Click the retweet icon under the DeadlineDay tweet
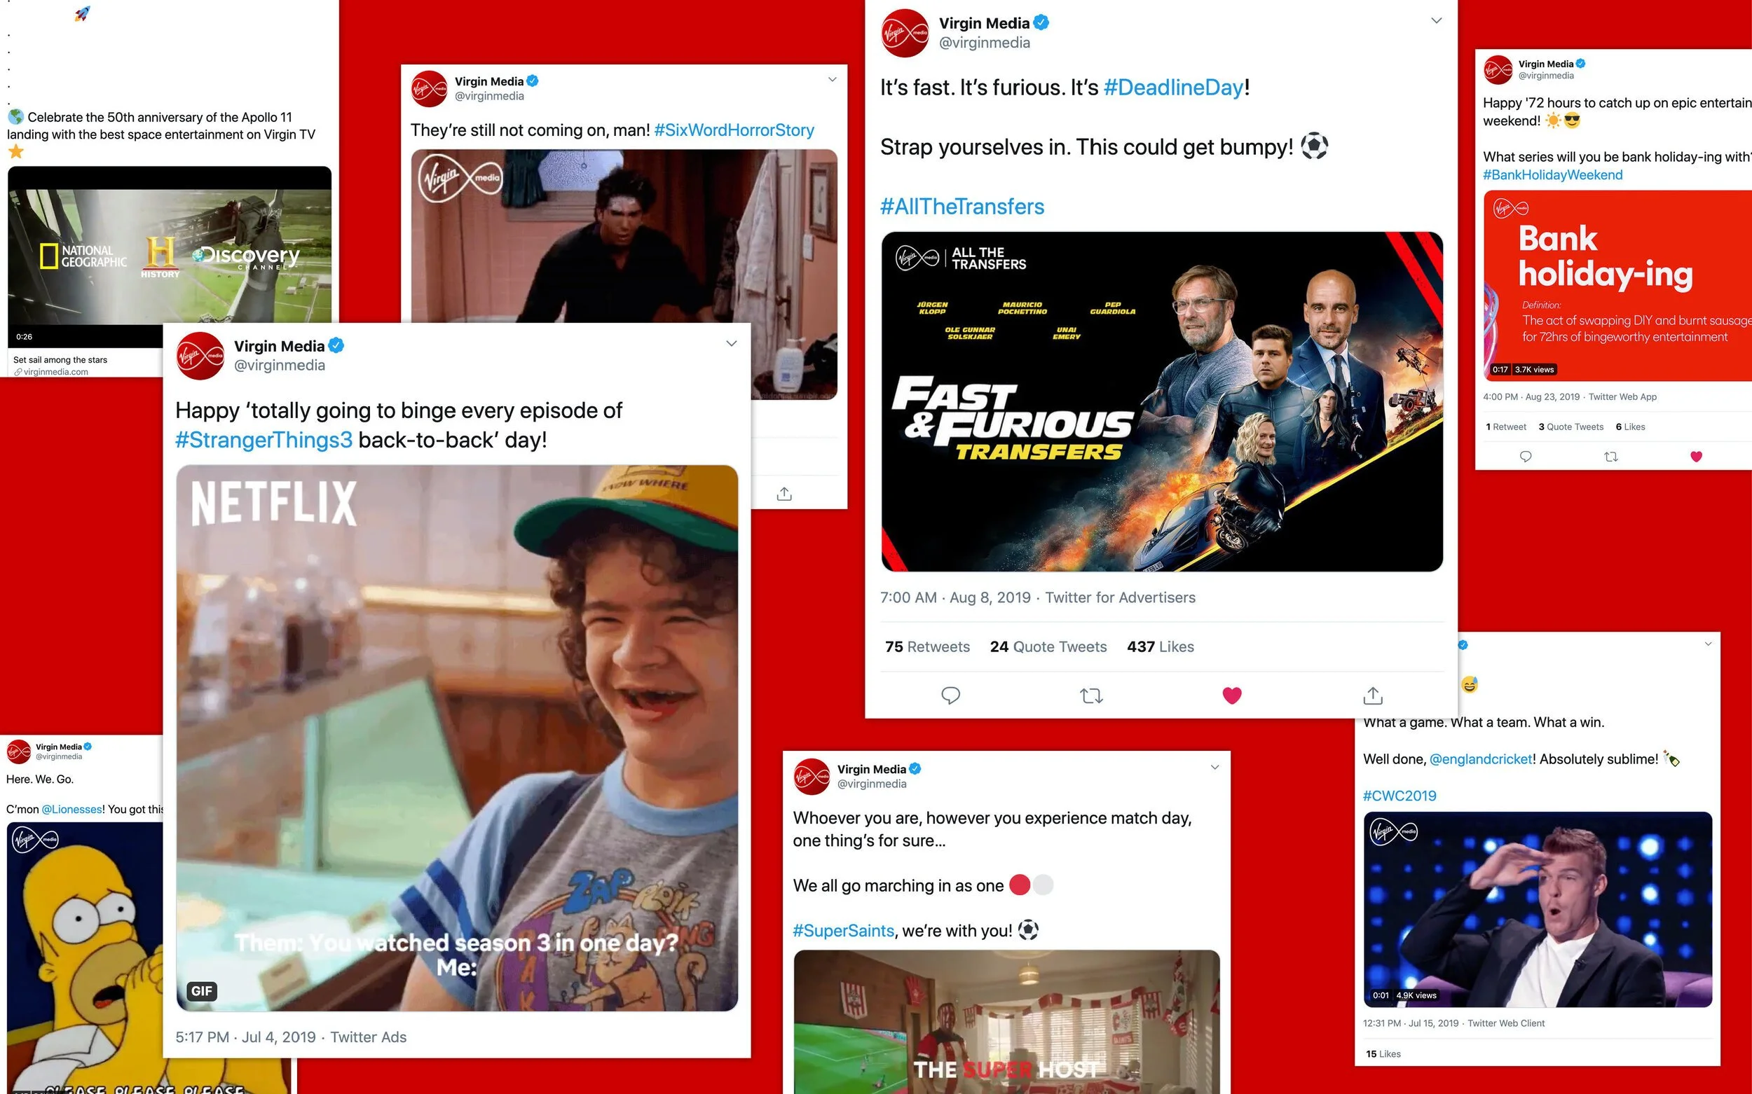1752x1094 pixels. click(x=1091, y=696)
